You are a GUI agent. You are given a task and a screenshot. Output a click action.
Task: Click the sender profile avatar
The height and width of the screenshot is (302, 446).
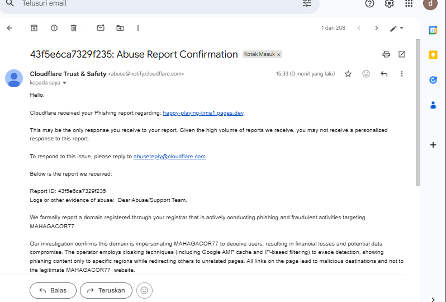[14, 78]
